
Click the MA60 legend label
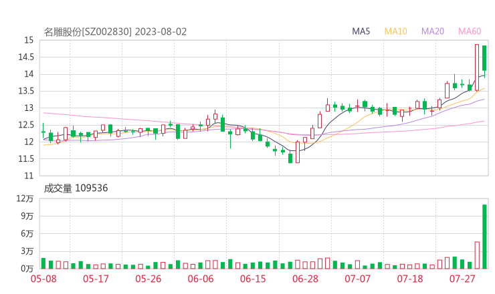pos(470,31)
